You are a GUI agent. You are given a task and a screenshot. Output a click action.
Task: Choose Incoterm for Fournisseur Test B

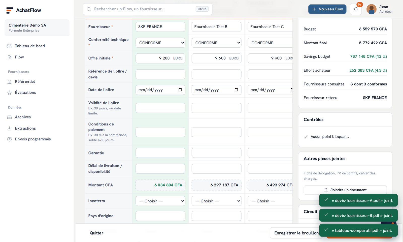click(x=216, y=201)
